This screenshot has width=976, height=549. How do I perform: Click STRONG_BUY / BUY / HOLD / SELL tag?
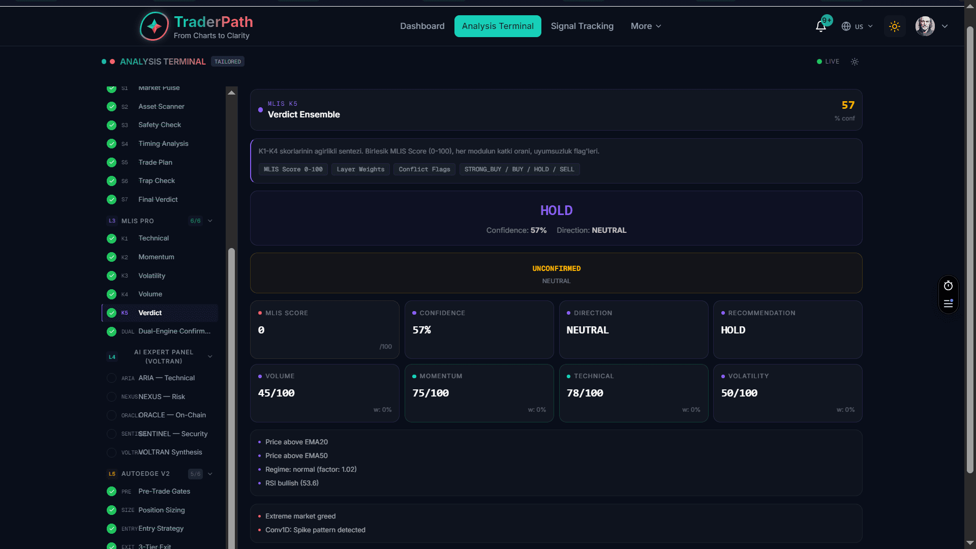(x=519, y=169)
